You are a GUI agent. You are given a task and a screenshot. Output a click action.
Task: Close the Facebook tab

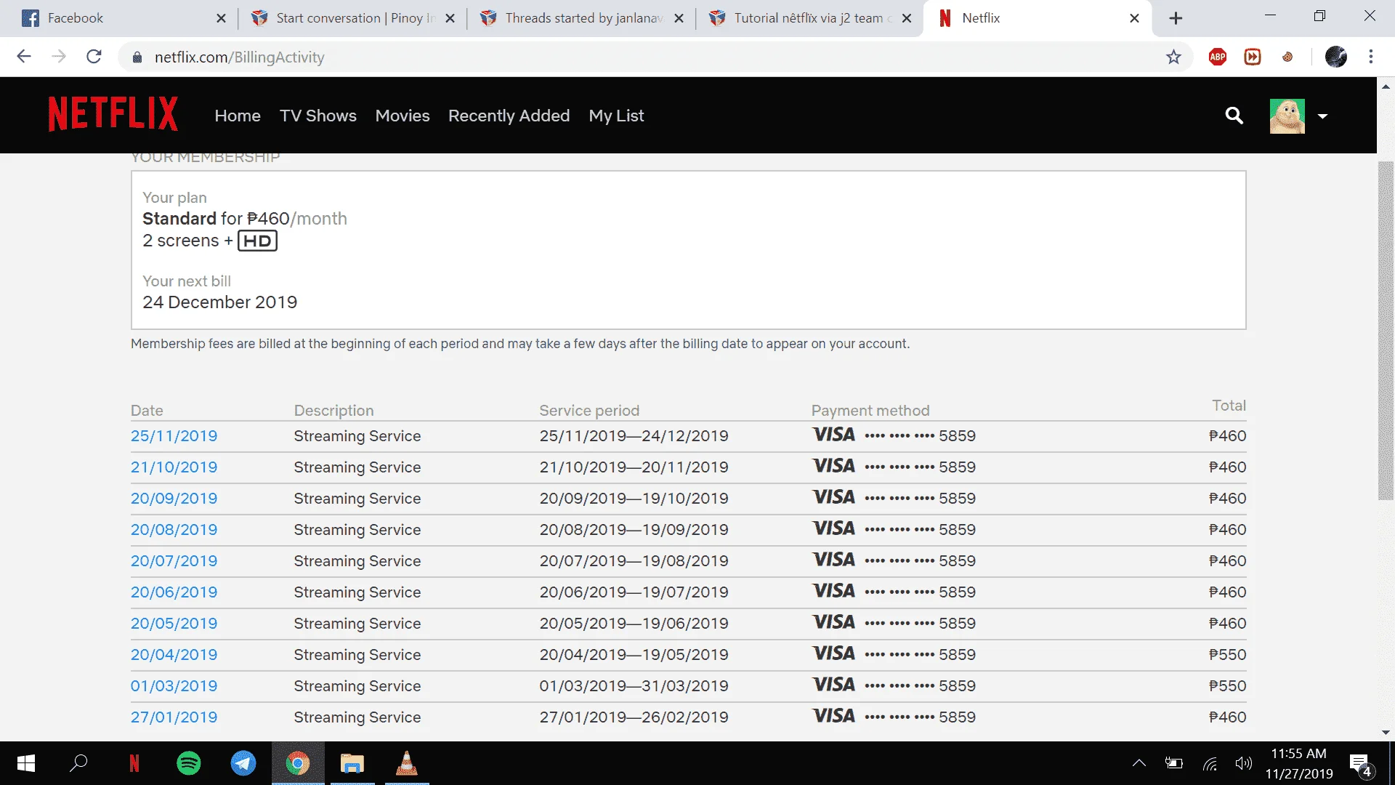coord(221,18)
